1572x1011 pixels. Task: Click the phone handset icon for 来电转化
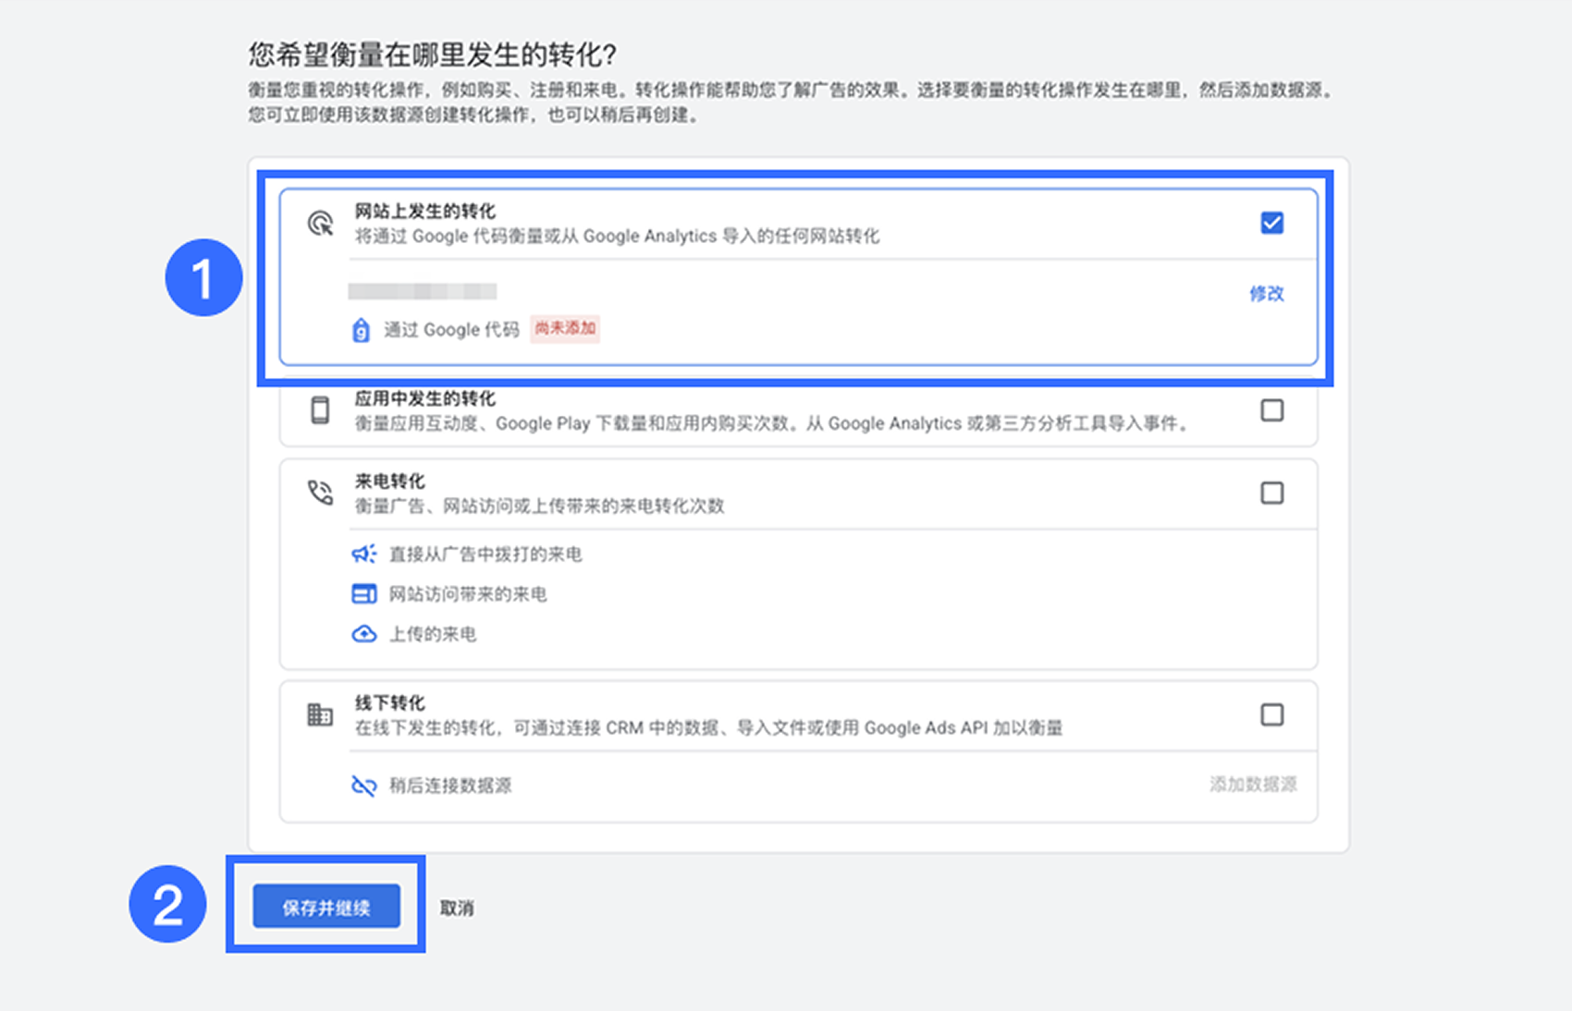320,493
